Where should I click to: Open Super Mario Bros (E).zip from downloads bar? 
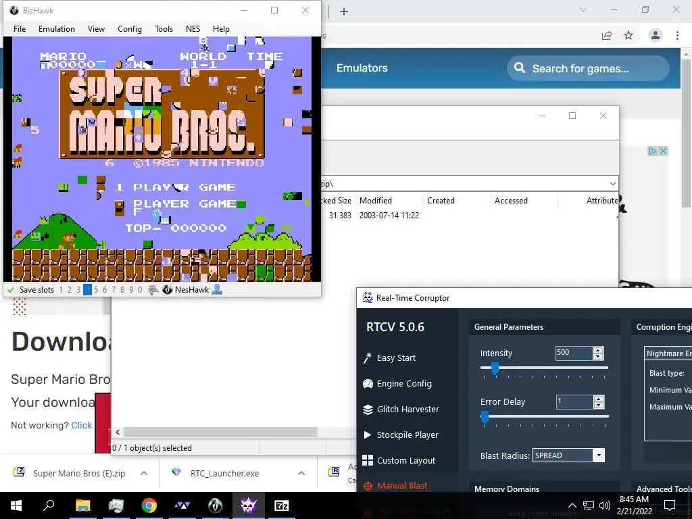click(79, 473)
